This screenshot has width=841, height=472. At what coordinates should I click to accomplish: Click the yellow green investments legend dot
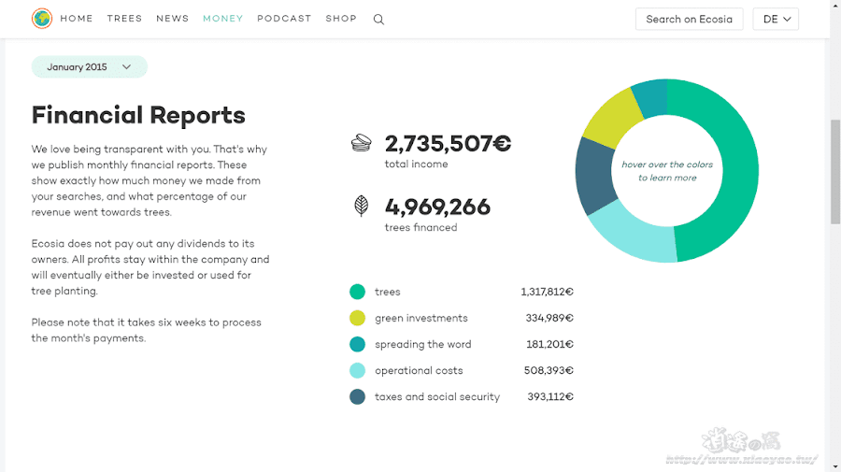click(357, 318)
